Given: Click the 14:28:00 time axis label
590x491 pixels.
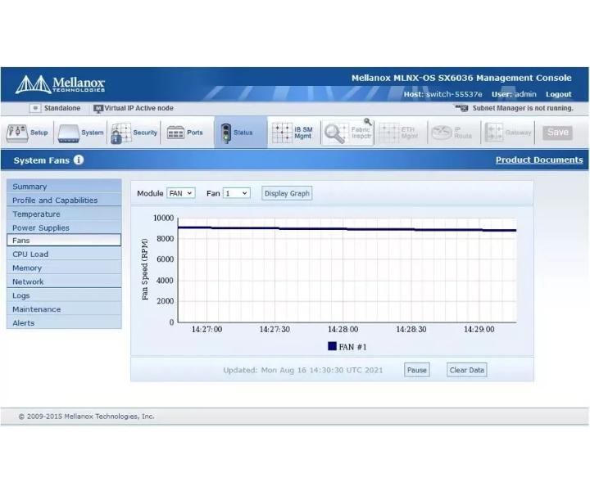Looking at the screenshot, I should (x=343, y=330).
